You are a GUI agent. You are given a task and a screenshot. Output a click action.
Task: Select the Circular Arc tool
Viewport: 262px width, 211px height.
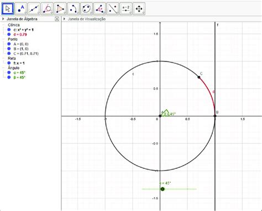[74, 9]
